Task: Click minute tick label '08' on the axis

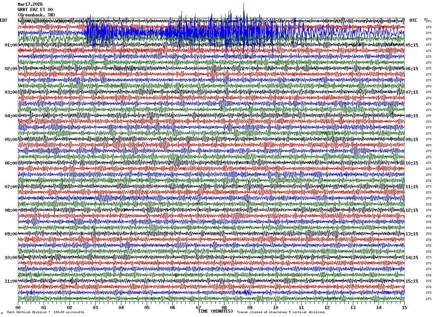Action: point(224,307)
